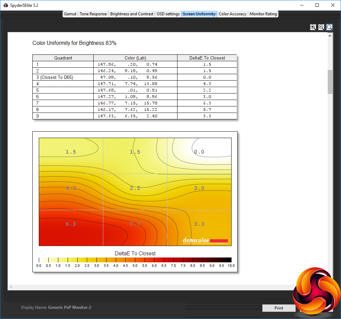This screenshot has width=341, height=319.
Task: Close the Spyder5Elite window
Action: 333,5
